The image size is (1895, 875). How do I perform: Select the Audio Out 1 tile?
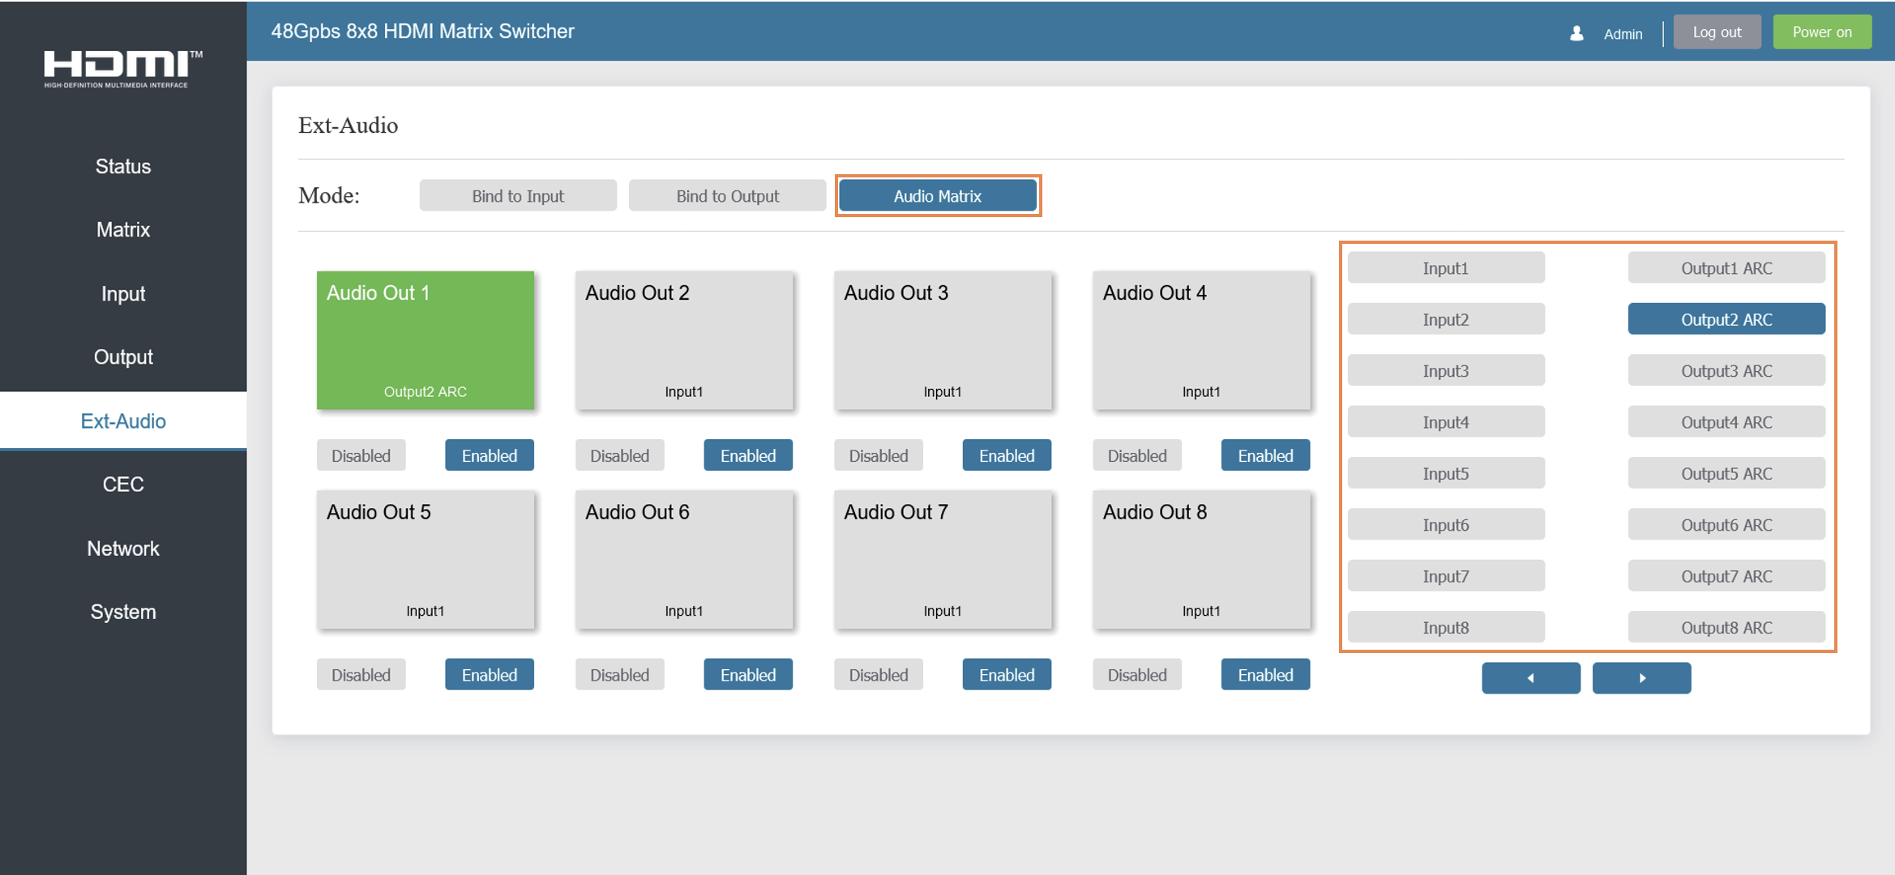click(x=426, y=340)
